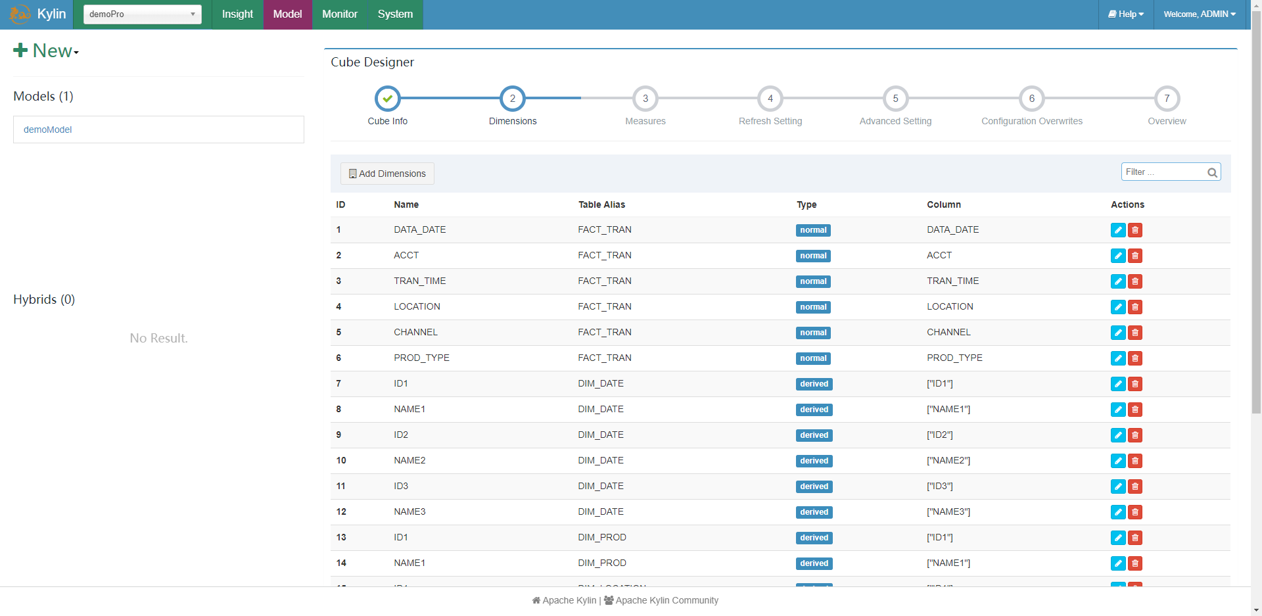Image resolution: width=1262 pixels, height=616 pixels.
Task: Click inside the Filter input field
Action: tap(1163, 172)
